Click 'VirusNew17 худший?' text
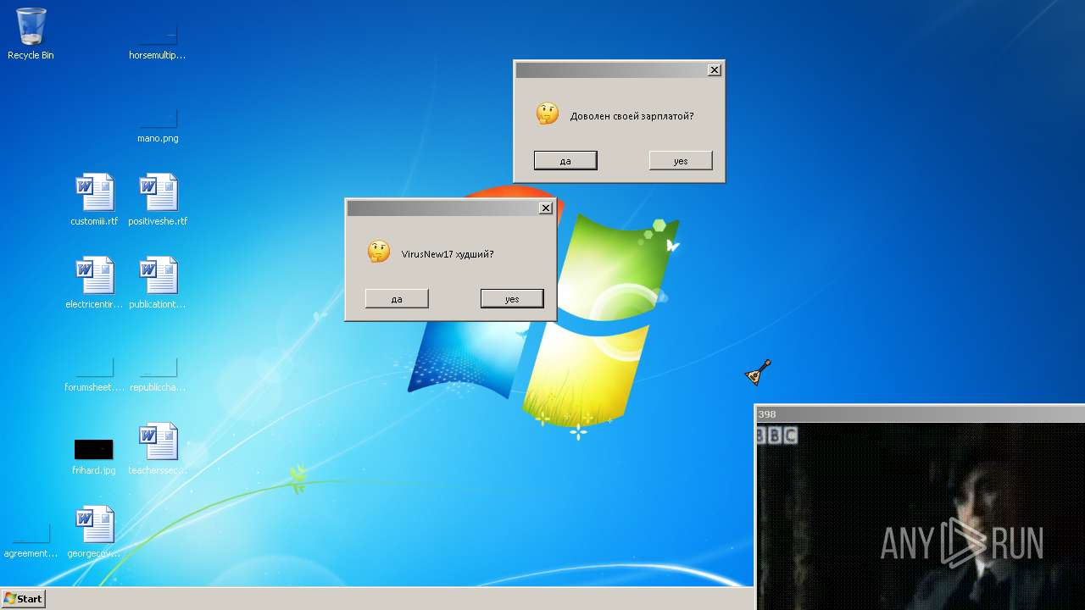Screen dimensions: 1085x610 coord(448,254)
